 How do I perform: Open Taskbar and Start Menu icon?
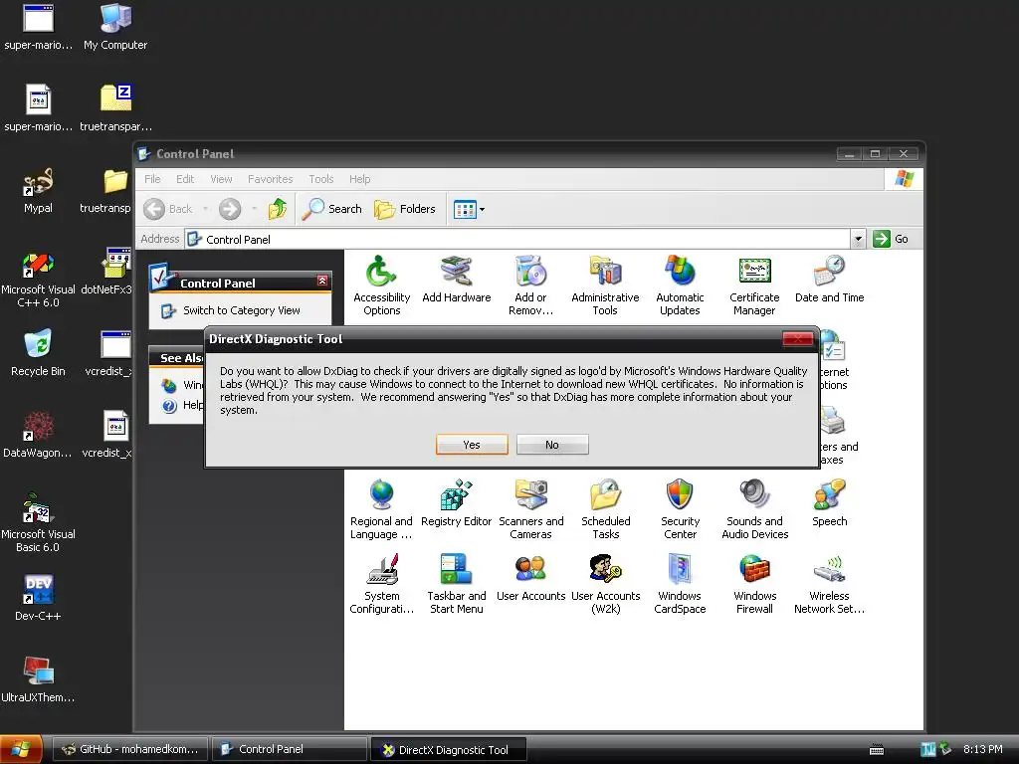click(456, 584)
